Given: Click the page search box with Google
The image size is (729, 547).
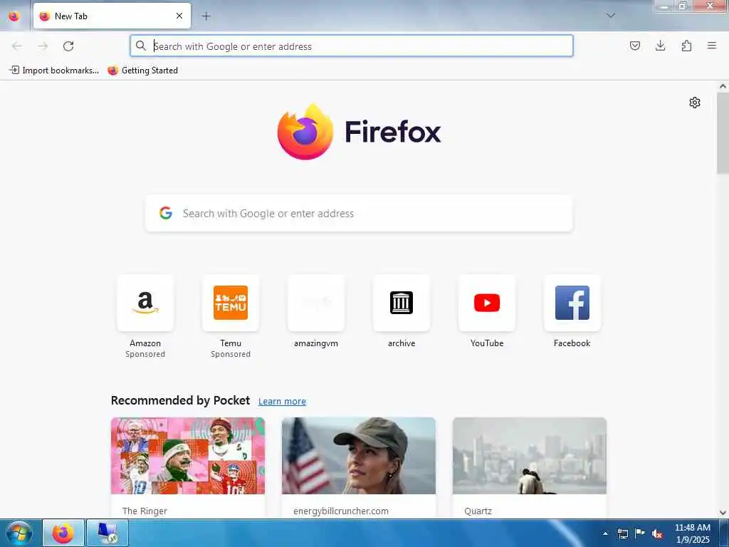Looking at the screenshot, I should pyautogui.click(x=359, y=213).
